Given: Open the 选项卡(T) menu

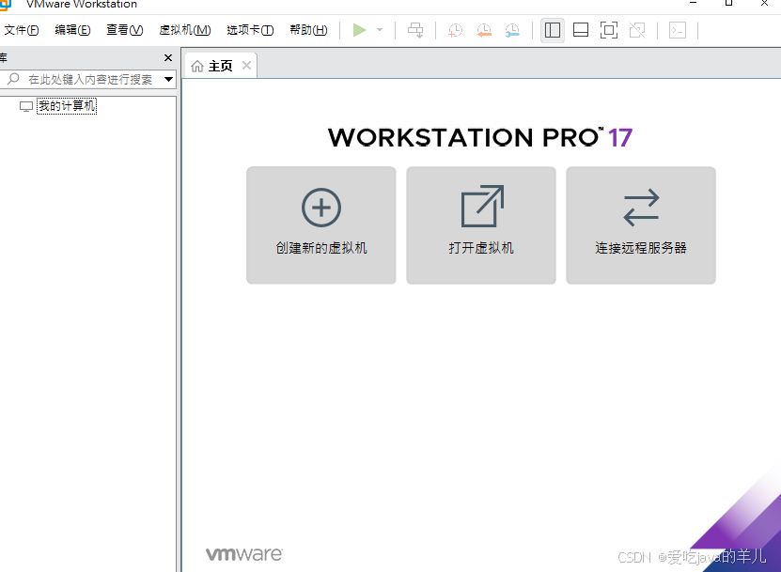Looking at the screenshot, I should (x=250, y=30).
